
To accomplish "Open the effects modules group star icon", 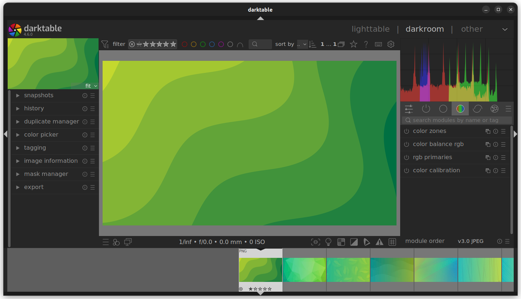I will pos(494,109).
